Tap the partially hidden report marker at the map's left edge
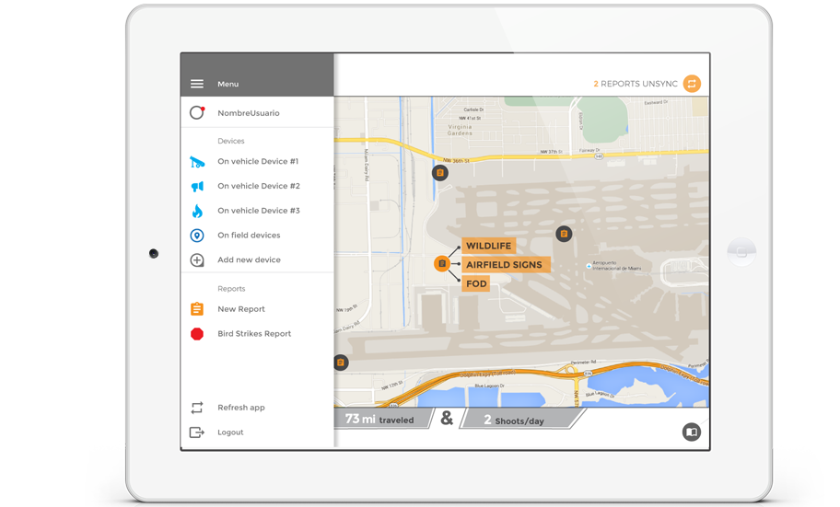This screenshot has width=840, height=507. [x=341, y=363]
